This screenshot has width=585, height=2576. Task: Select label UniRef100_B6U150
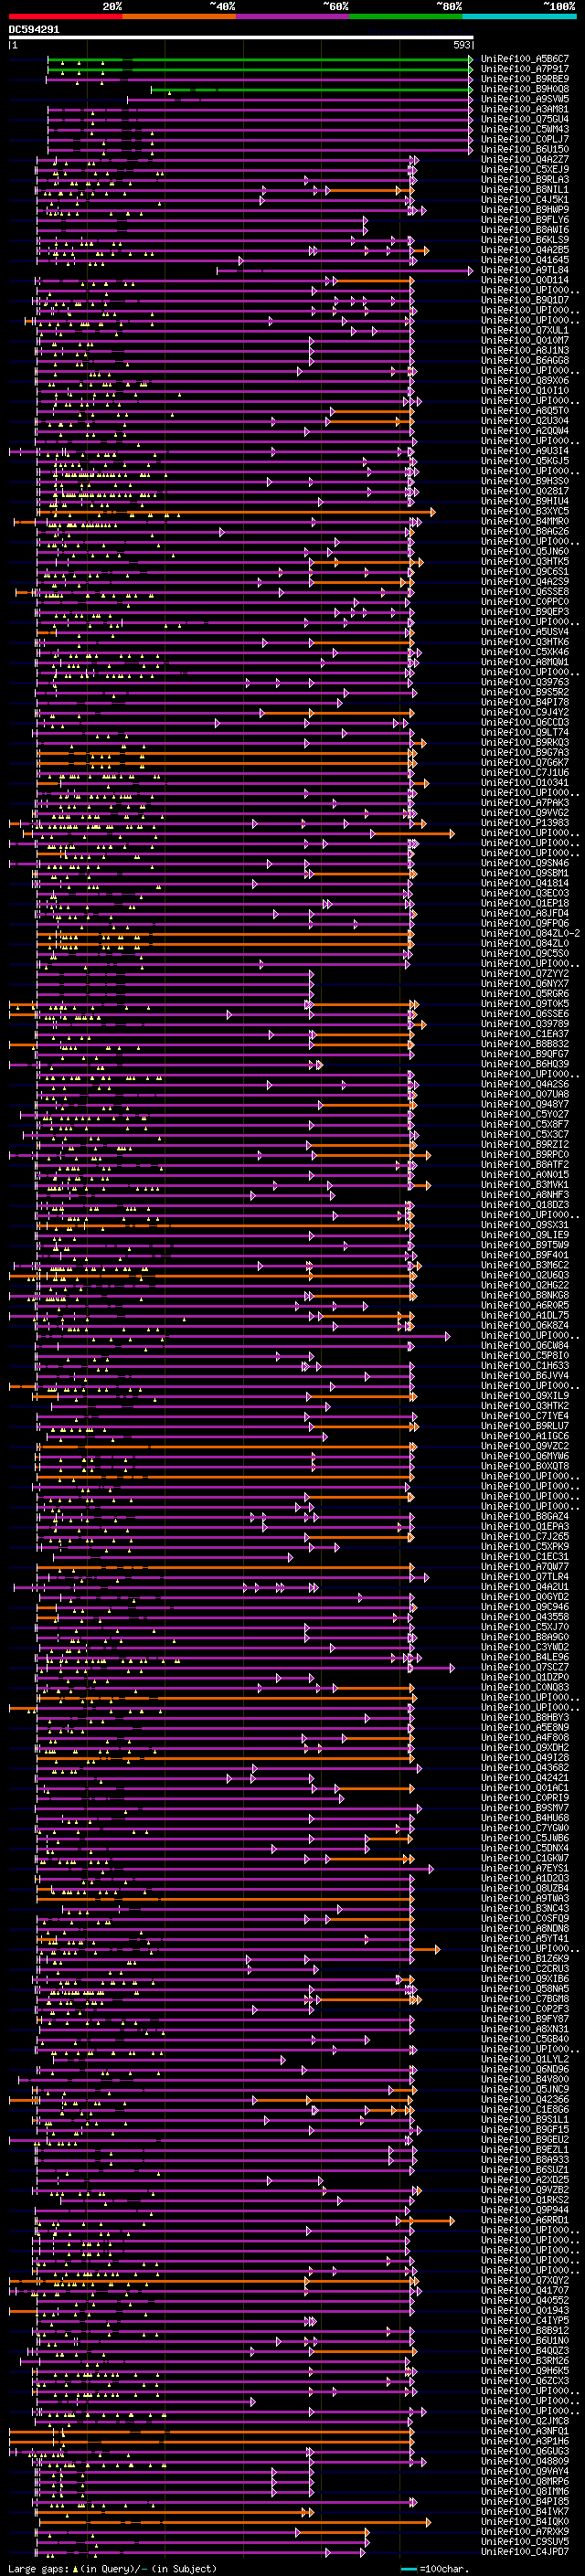click(525, 149)
